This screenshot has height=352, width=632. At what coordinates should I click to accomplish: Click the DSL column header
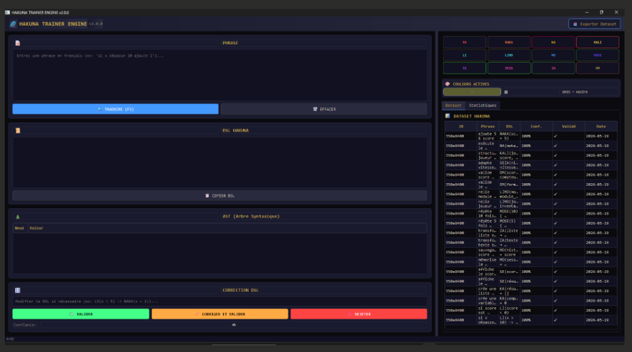coord(509,127)
